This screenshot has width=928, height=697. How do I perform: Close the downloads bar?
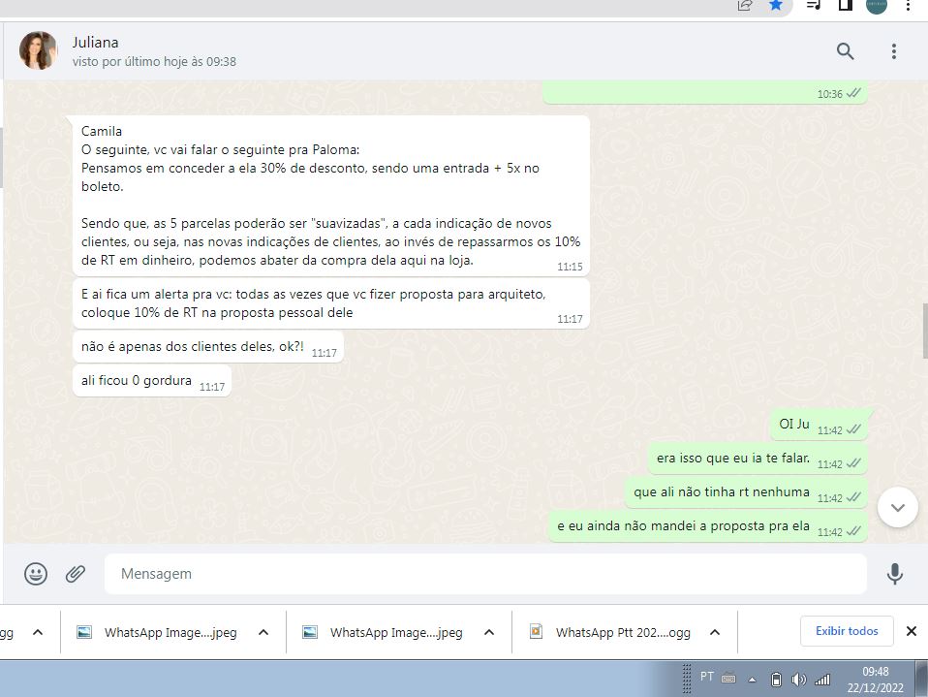coord(912,631)
